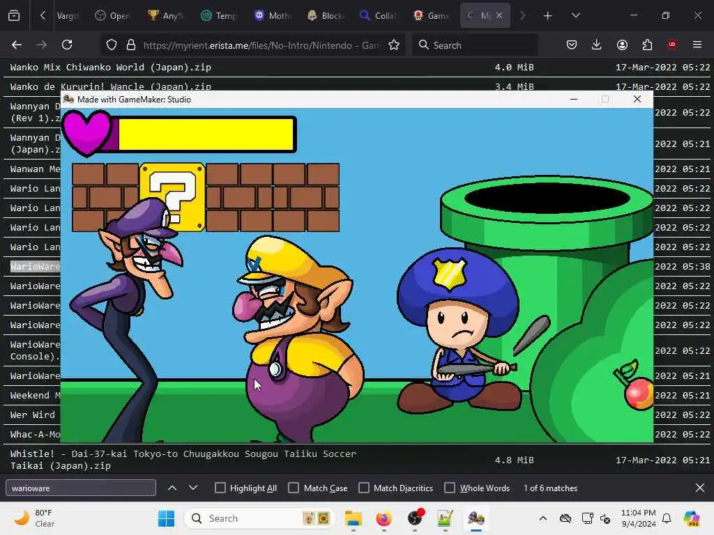
Task: Open a new browser tab
Action: tap(548, 16)
